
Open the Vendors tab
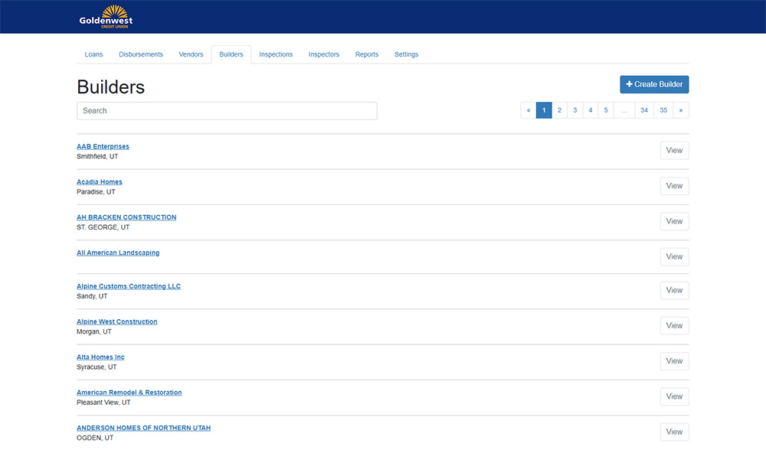(191, 54)
